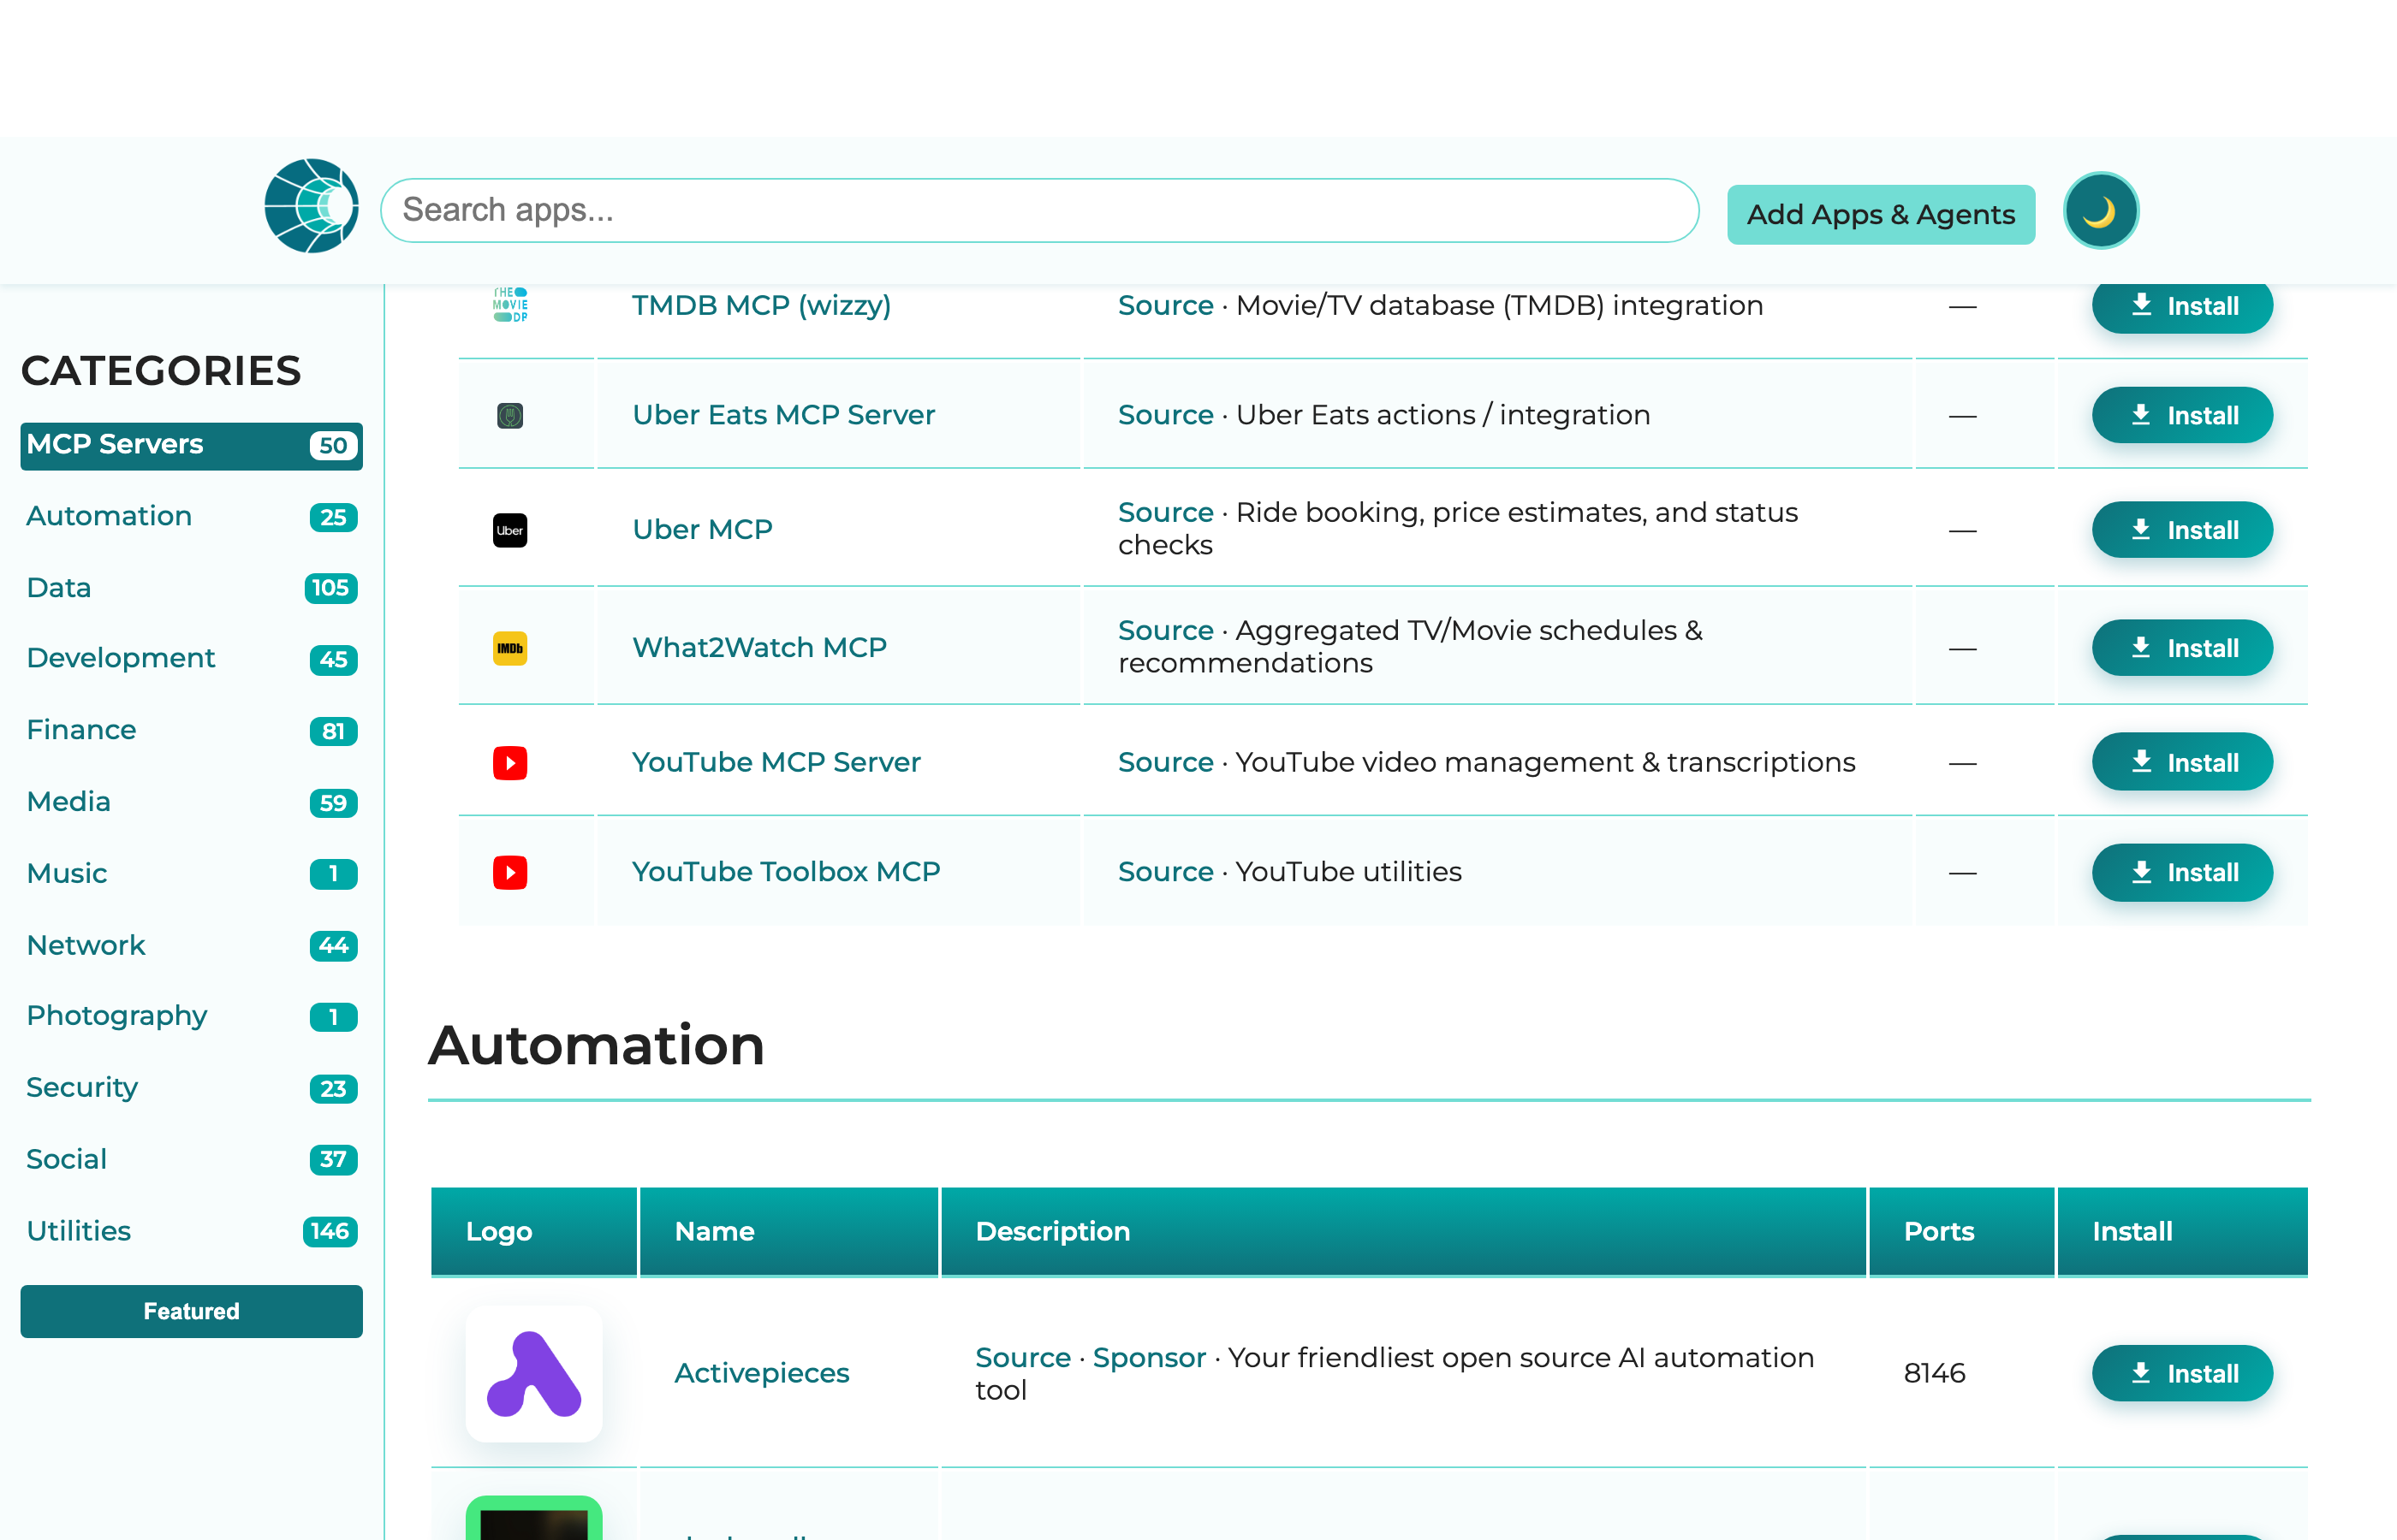Click the Automation section heading
The width and height of the screenshot is (2397, 1540).
(x=596, y=1046)
